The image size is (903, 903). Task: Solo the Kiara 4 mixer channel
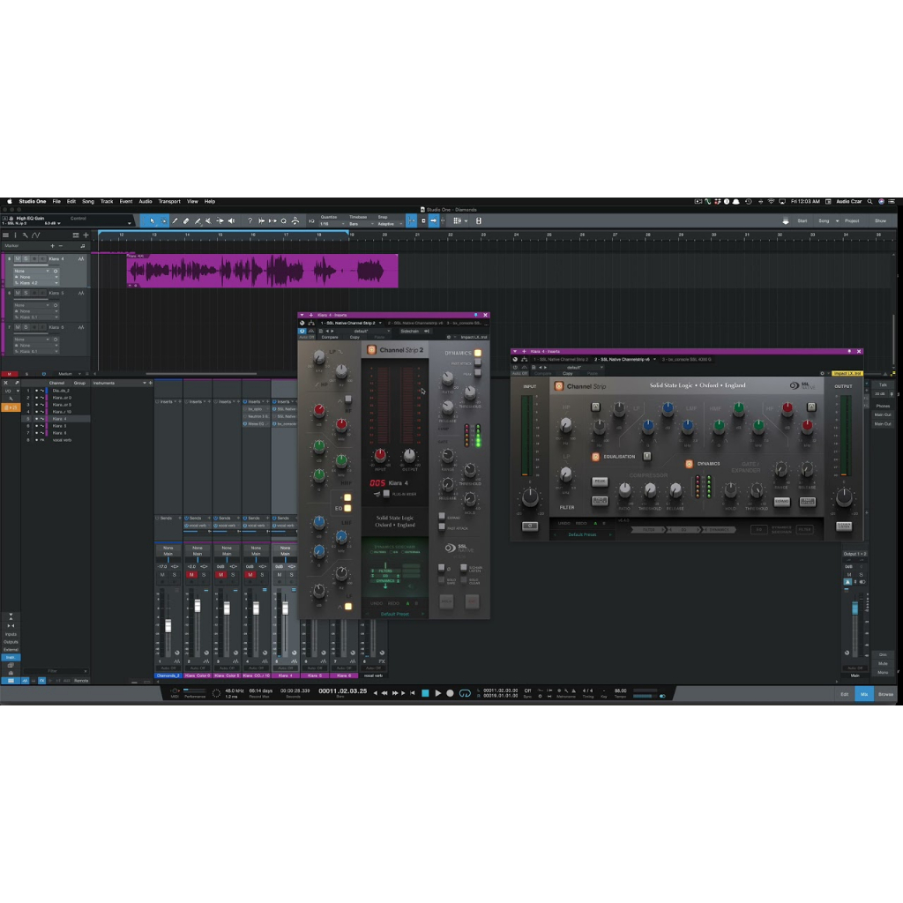coord(291,575)
